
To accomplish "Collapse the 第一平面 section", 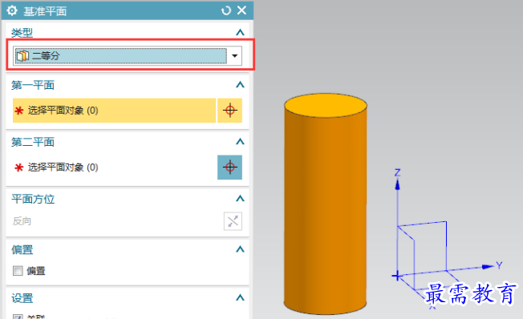I will (240, 85).
